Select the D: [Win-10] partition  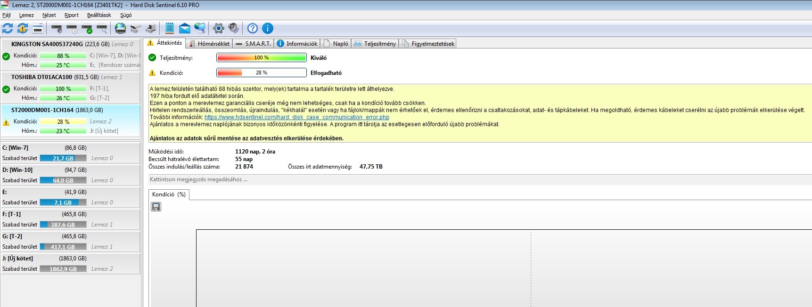pyautogui.click(x=71, y=175)
